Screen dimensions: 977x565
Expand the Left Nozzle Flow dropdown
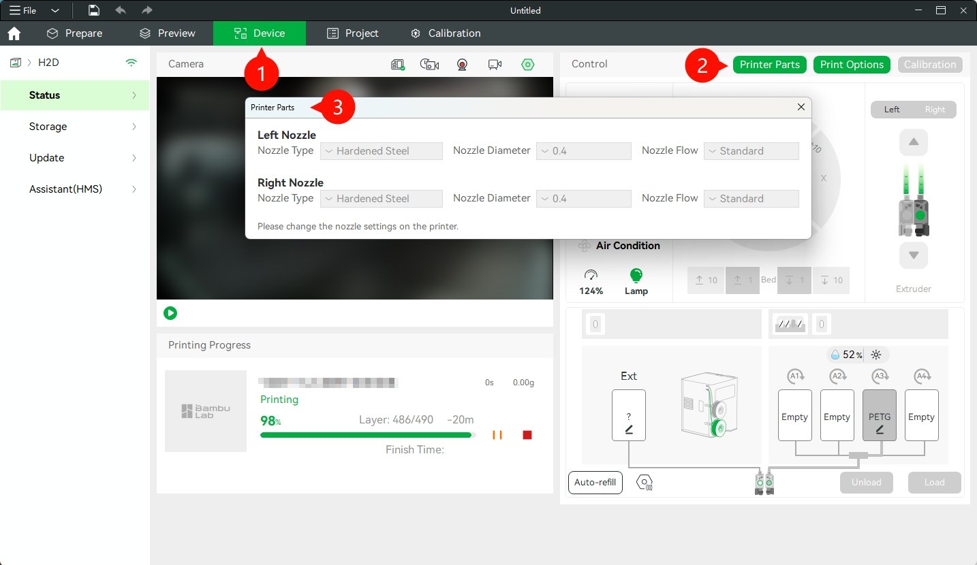tap(751, 151)
